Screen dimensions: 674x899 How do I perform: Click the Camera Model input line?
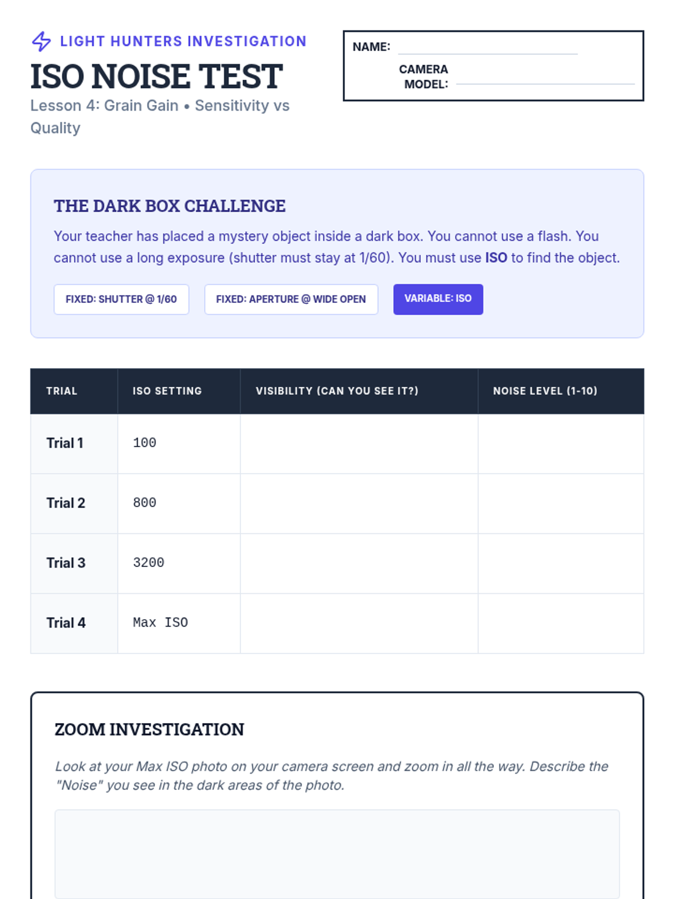point(545,78)
